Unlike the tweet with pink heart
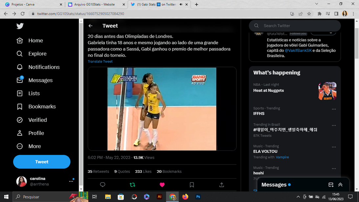359x202 pixels. click(162, 185)
